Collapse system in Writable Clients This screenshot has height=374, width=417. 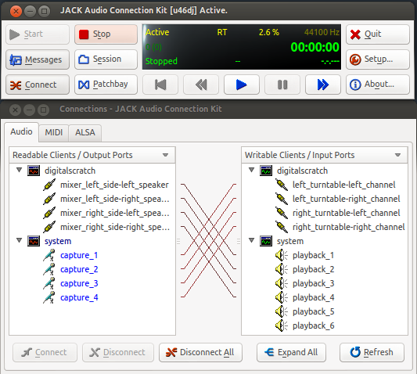(251, 240)
